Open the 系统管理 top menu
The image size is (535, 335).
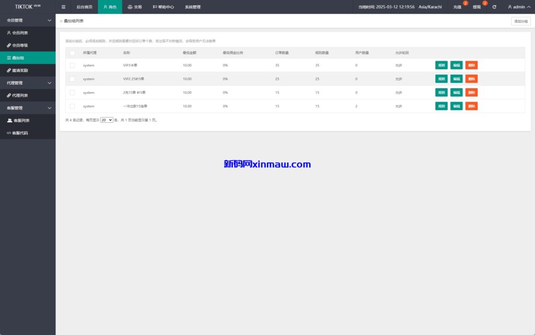click(192, 7)
